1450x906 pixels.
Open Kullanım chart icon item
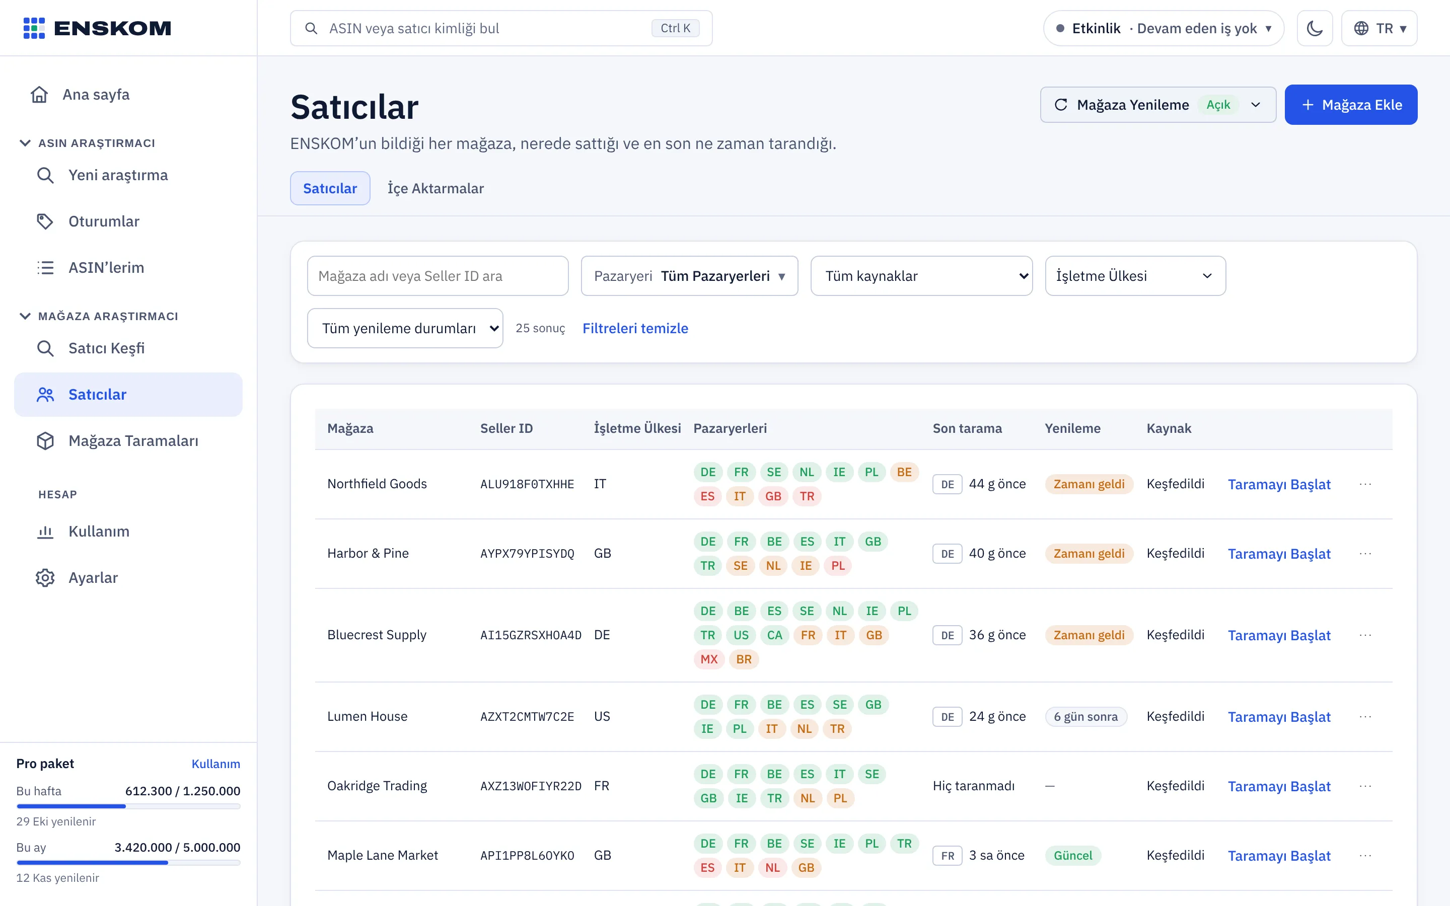[x=128, y=532]
